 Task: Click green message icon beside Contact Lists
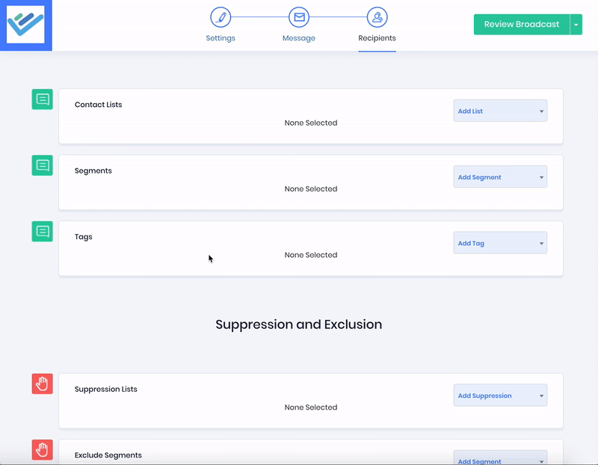coord(43,99)
